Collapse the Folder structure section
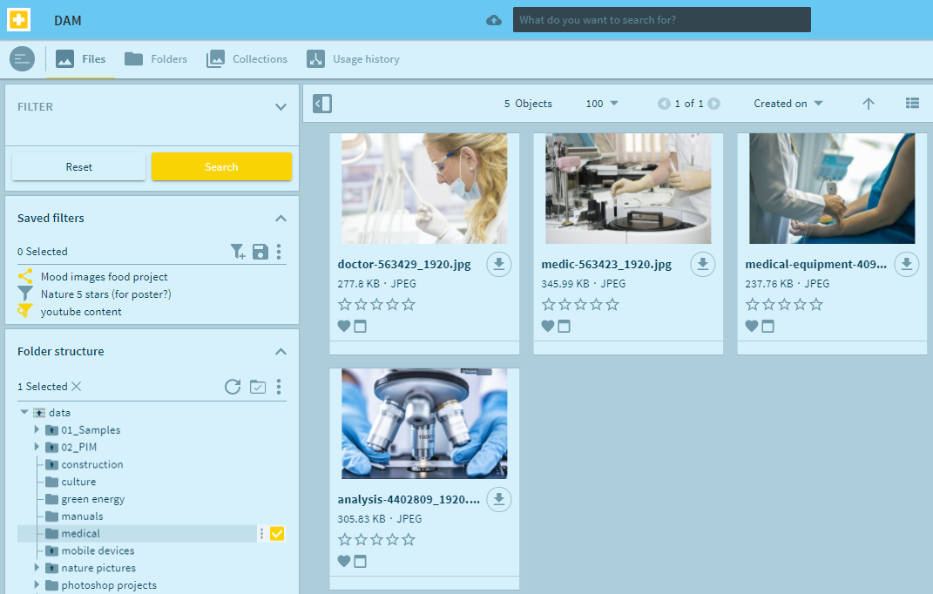Image resolution: width=933 pixels, height=594 pixels. (x=281, y=352)
